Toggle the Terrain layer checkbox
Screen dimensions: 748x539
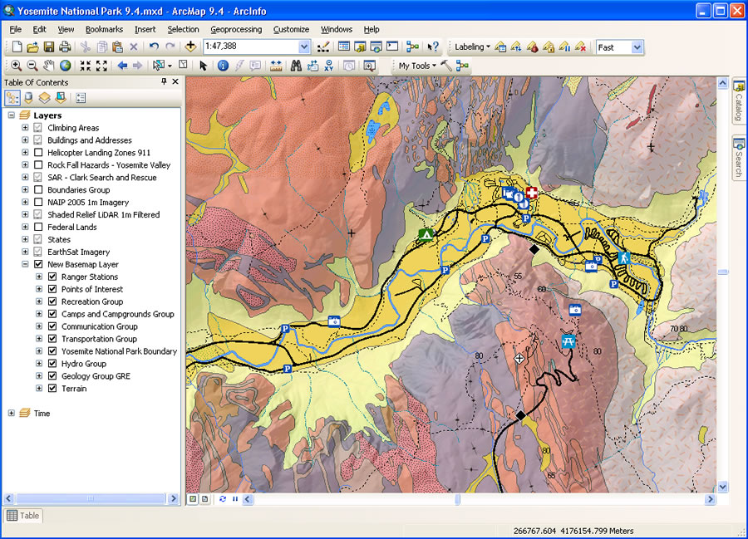52,389
